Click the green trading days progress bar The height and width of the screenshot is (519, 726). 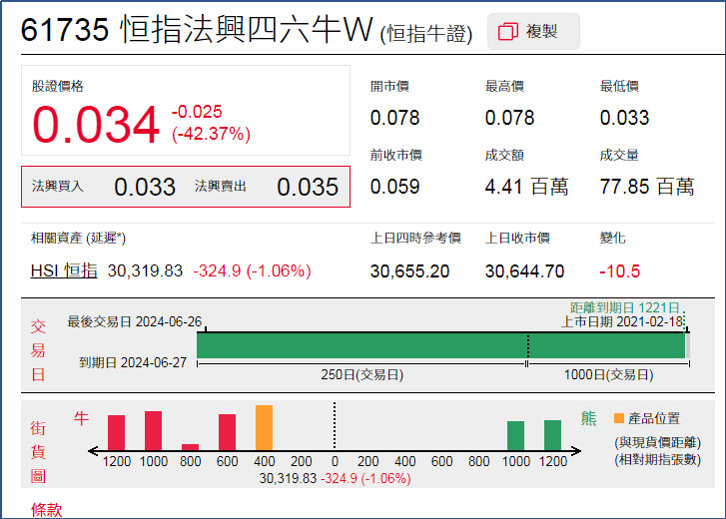coord(440,345)
